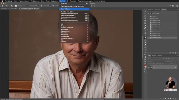Expand the Размытие submenu
This screenshot has width=179, height=100.
tap(74, 33)
